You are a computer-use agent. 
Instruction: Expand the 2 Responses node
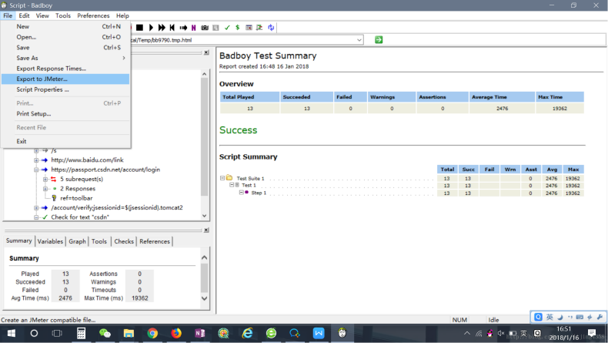click(45, 189)
